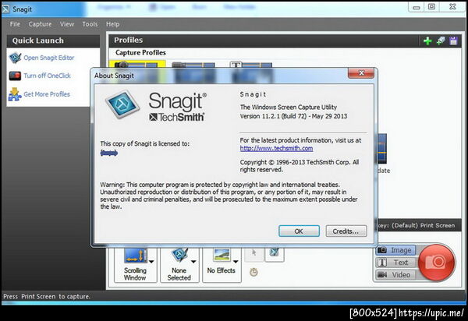Toggle the include cursor option button

(253, 253)
